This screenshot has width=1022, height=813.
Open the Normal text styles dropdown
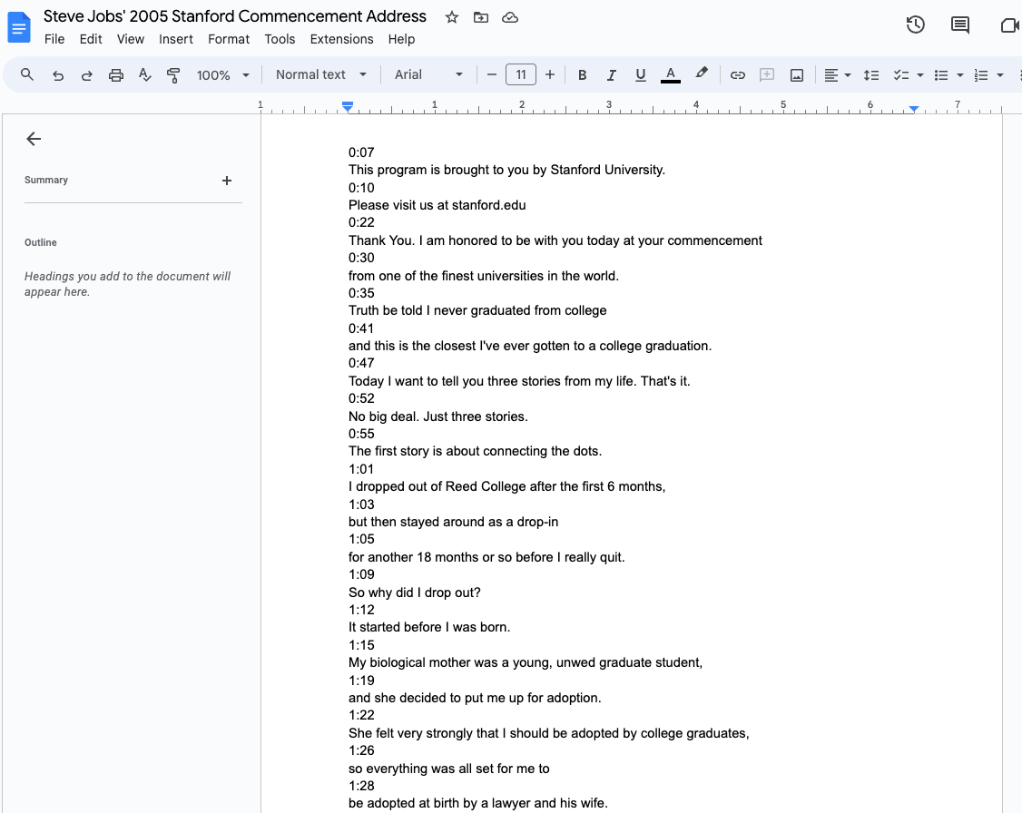coord(320,75)
